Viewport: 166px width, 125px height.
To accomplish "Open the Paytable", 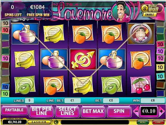I will (x=15, y=110).
